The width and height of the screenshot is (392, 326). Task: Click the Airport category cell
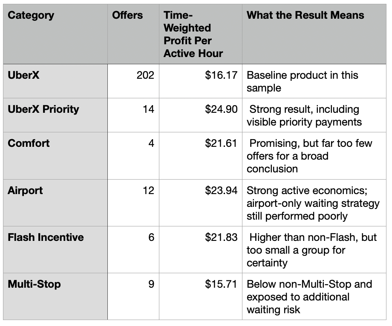click(x=55, y=203)
